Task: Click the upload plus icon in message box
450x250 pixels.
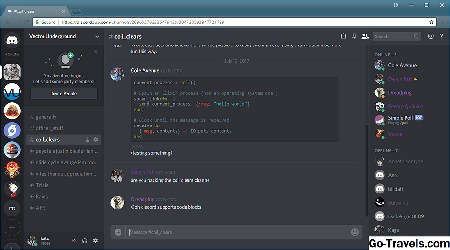Action: point(118,232)
